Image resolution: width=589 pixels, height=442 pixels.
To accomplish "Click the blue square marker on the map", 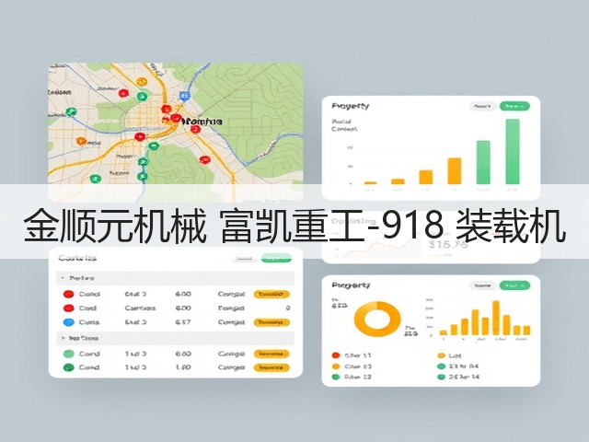I will (x=184, y=96).
